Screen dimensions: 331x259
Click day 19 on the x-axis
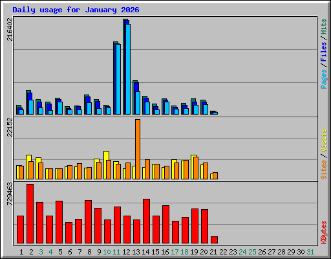coord(194,252)
